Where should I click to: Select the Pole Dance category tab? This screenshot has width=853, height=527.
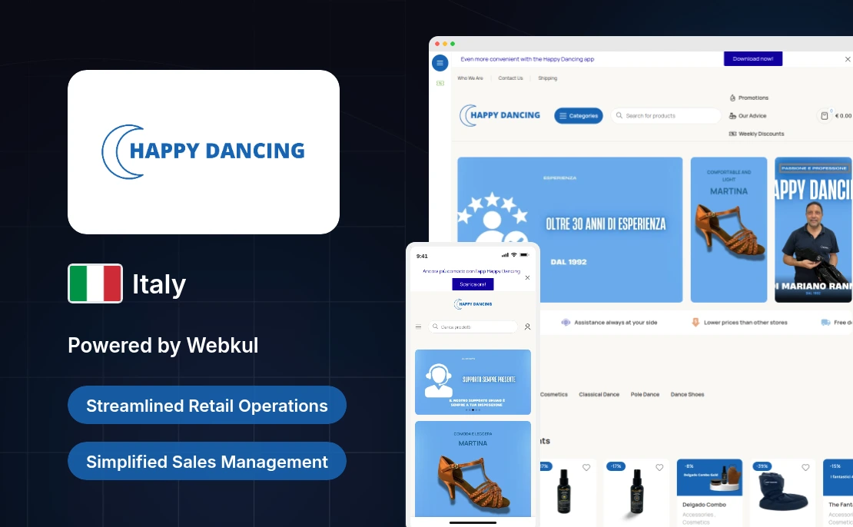[645, 395]
